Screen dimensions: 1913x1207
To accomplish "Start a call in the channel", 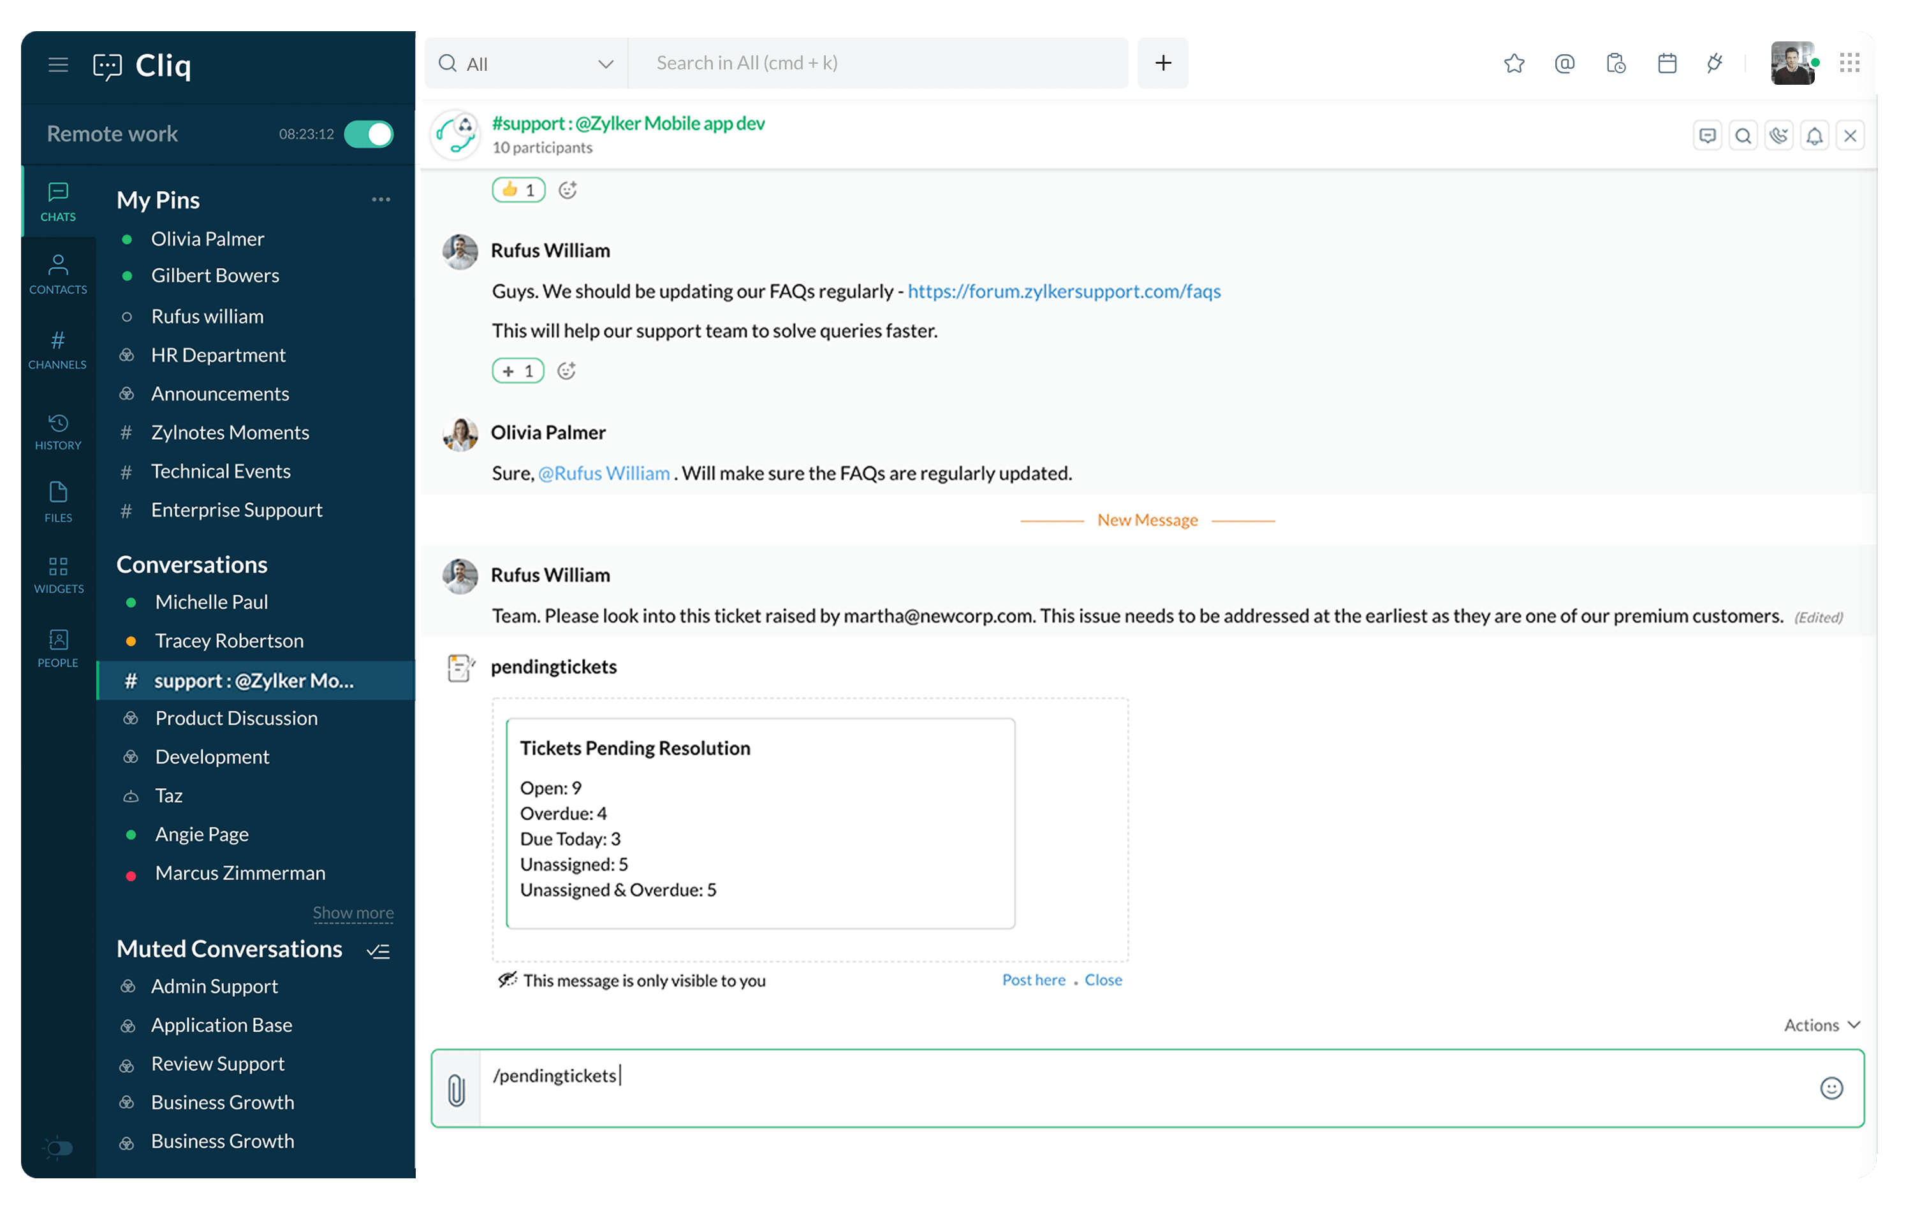I will click(x=1778, y=136).
